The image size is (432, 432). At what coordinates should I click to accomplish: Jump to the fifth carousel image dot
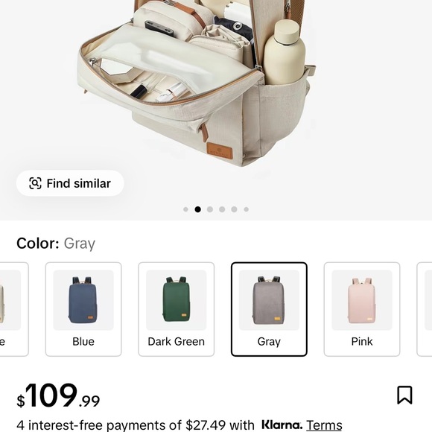(x=234, y=209)
